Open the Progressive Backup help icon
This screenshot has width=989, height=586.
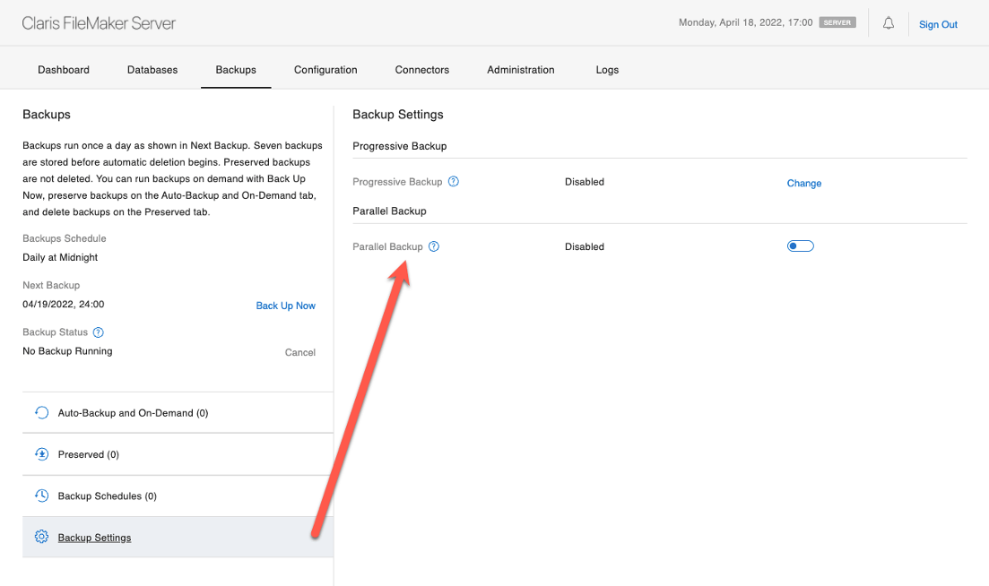(454, 181)
